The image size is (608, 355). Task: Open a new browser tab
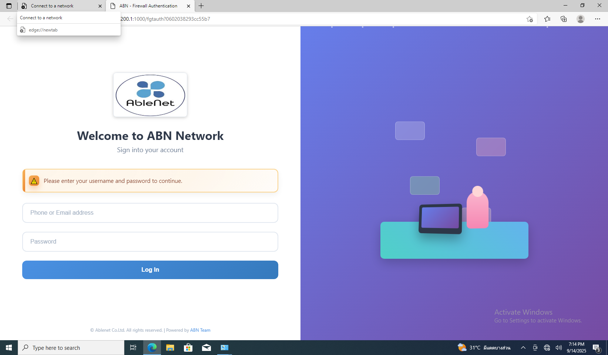click(x=201, y=6)
